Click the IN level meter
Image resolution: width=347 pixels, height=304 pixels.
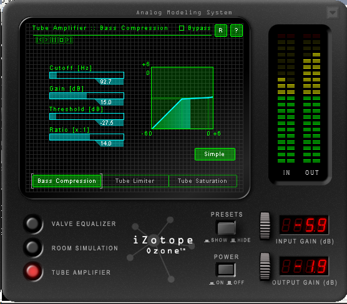pyautogui.click(x=286, y=98)
